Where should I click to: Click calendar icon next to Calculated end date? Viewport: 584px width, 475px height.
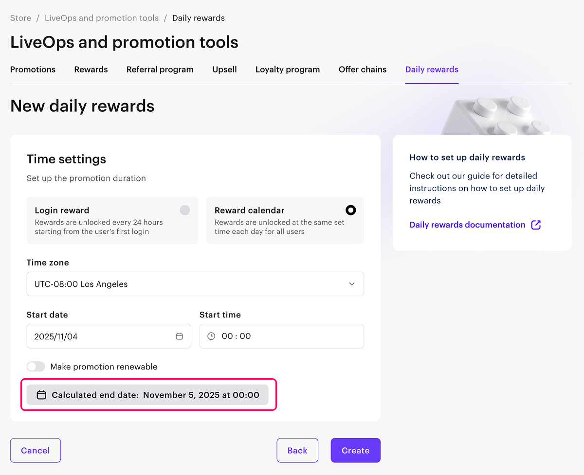pos(42,395)
